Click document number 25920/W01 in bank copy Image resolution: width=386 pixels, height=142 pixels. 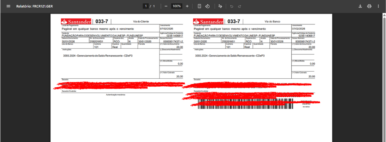[x=228, y=41]
